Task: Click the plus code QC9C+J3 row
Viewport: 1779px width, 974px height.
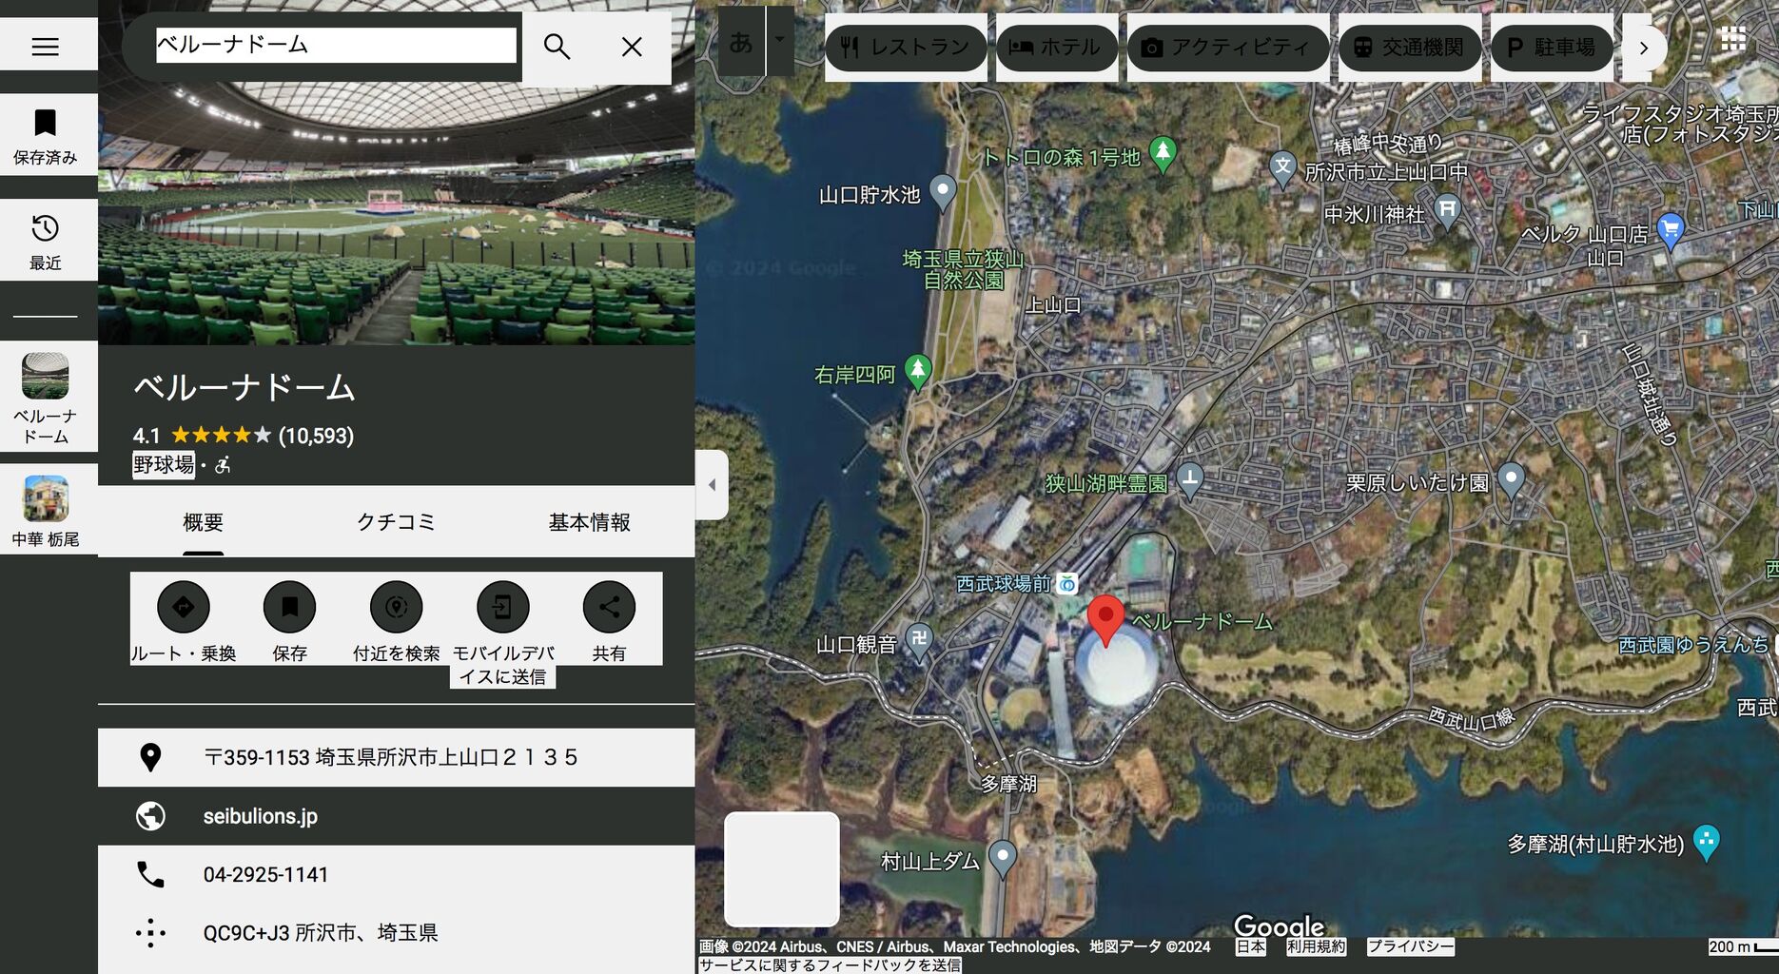Action: pos(396,933)
